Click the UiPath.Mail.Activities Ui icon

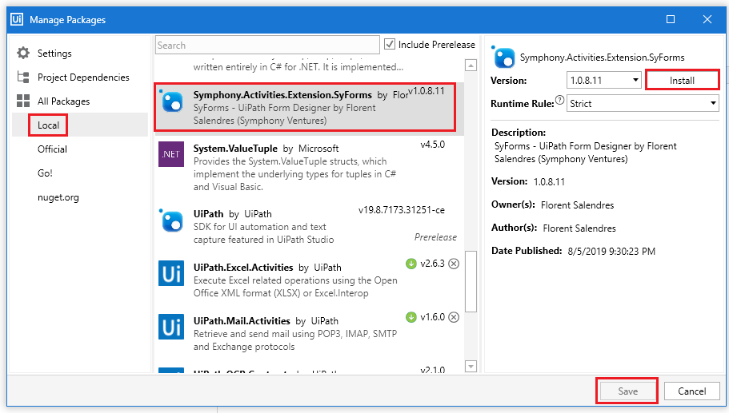(x=171, y=328)
